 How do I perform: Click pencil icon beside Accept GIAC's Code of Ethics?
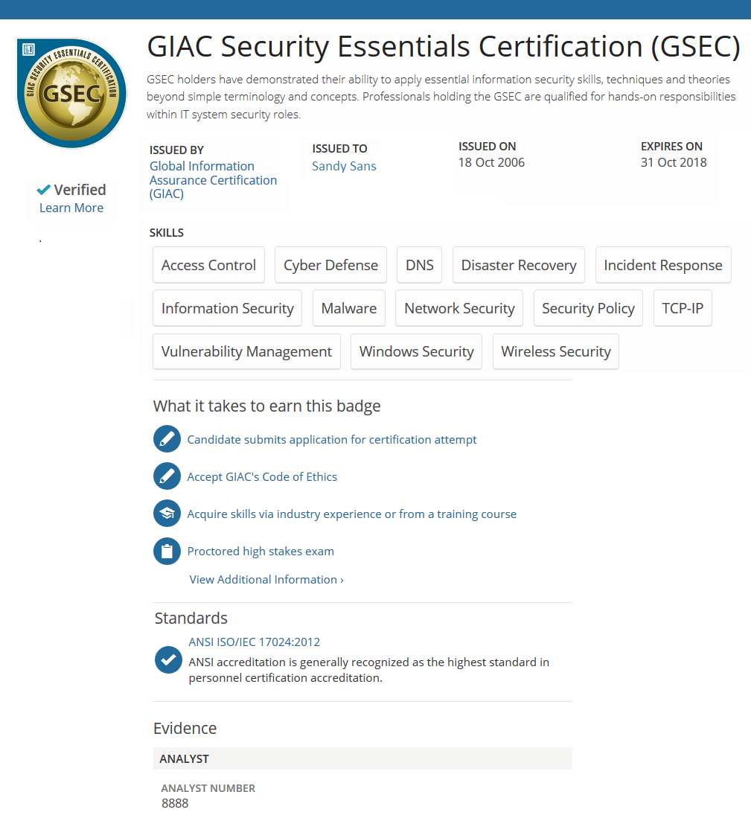coord(167,476)
